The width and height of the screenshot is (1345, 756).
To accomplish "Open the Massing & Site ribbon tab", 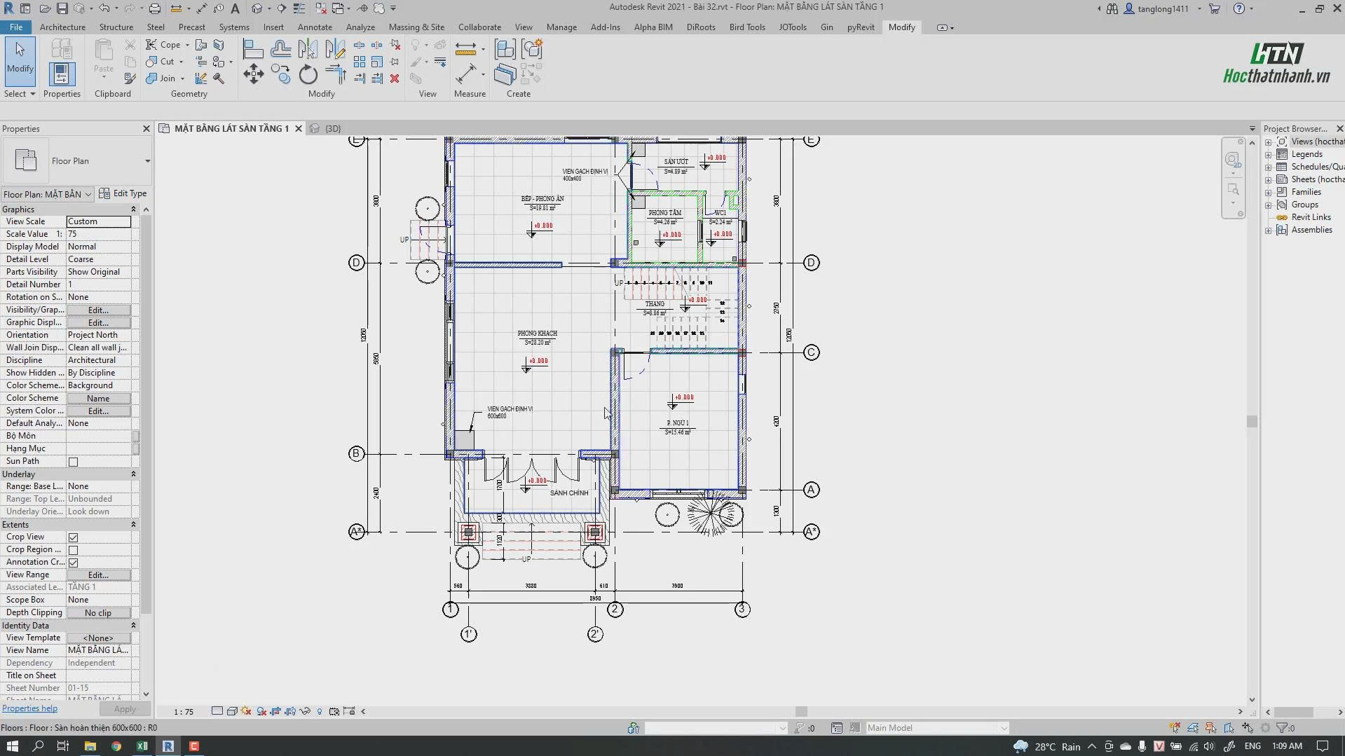I will 416,27.
